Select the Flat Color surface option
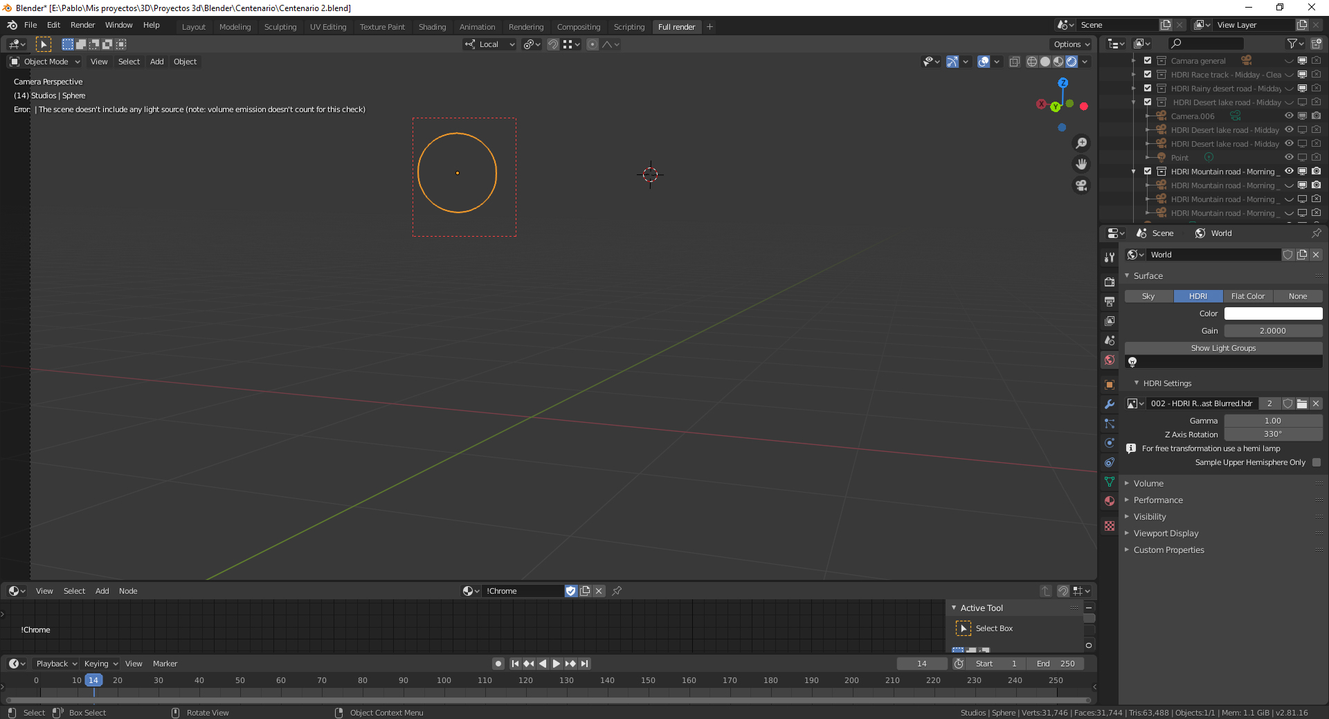Viewport: 1329px width, 719px height. [1247, 296]
